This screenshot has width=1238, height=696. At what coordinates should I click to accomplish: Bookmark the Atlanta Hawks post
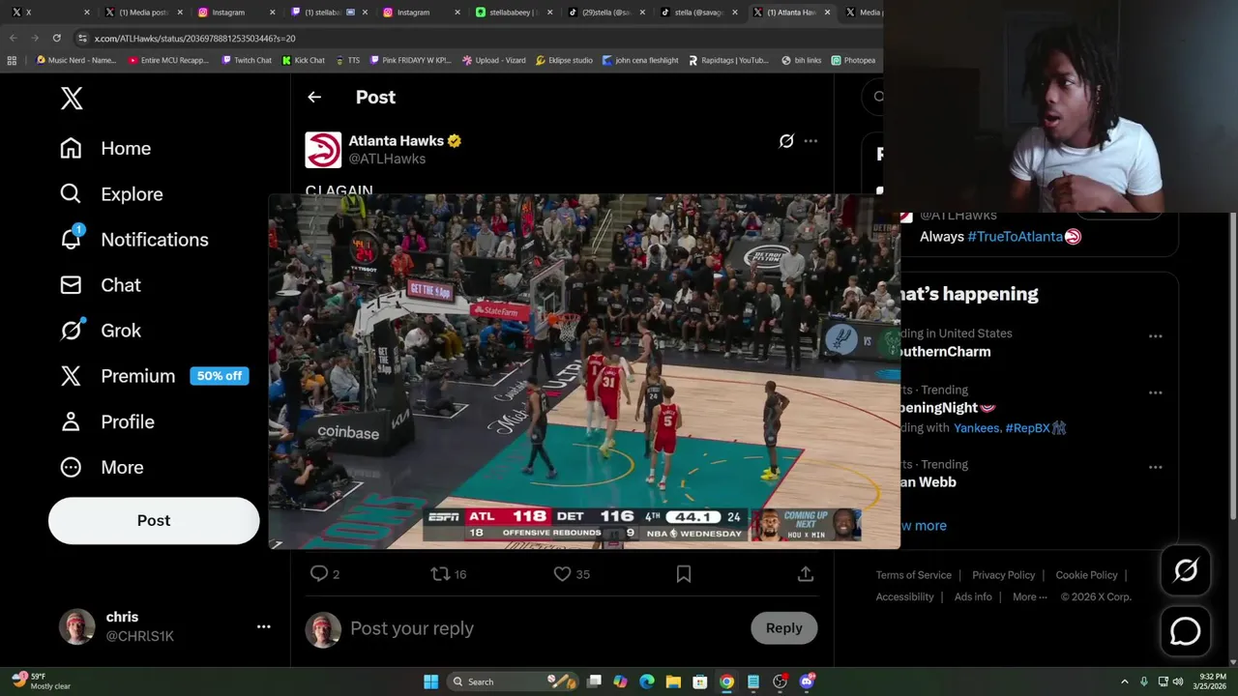pos(684,574)
